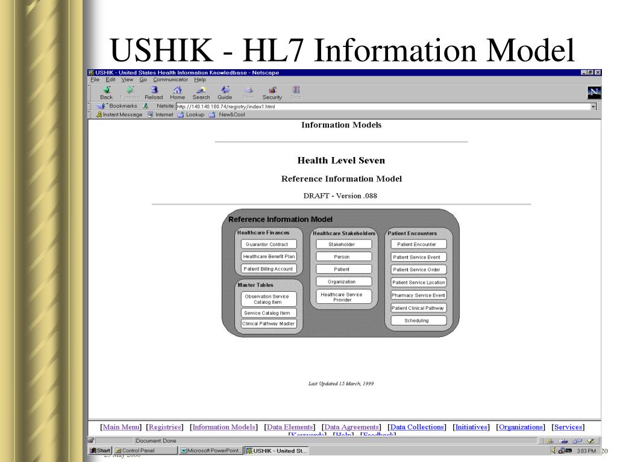617x462 pixels.
Task: Expand the Netsite URL dropdown arrow
Action: coord(594,106)
